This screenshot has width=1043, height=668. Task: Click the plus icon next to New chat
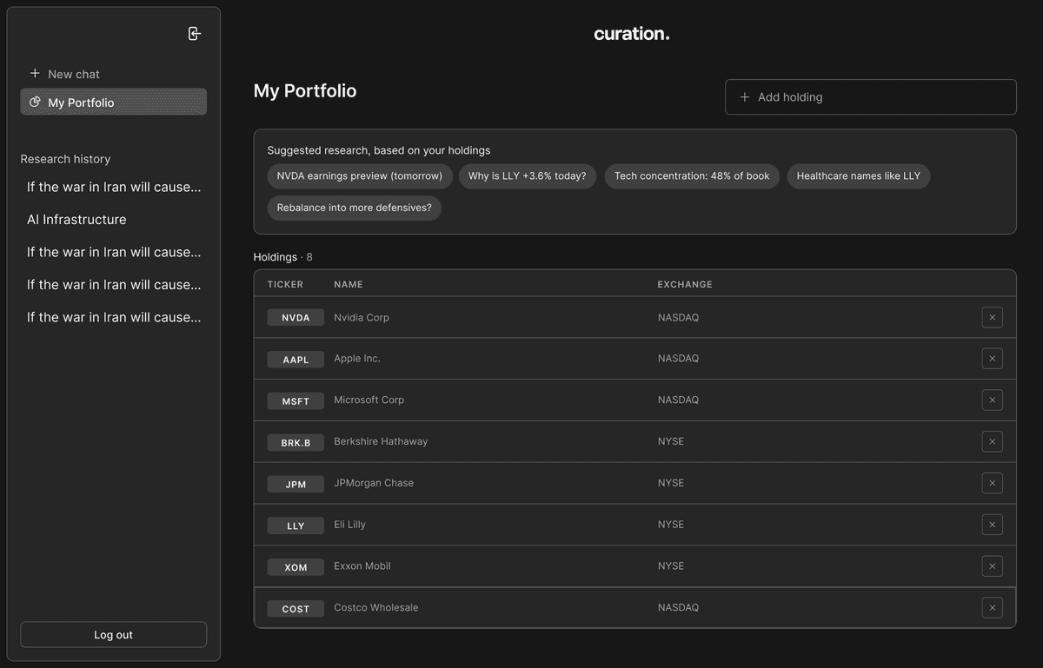[35, 74]
